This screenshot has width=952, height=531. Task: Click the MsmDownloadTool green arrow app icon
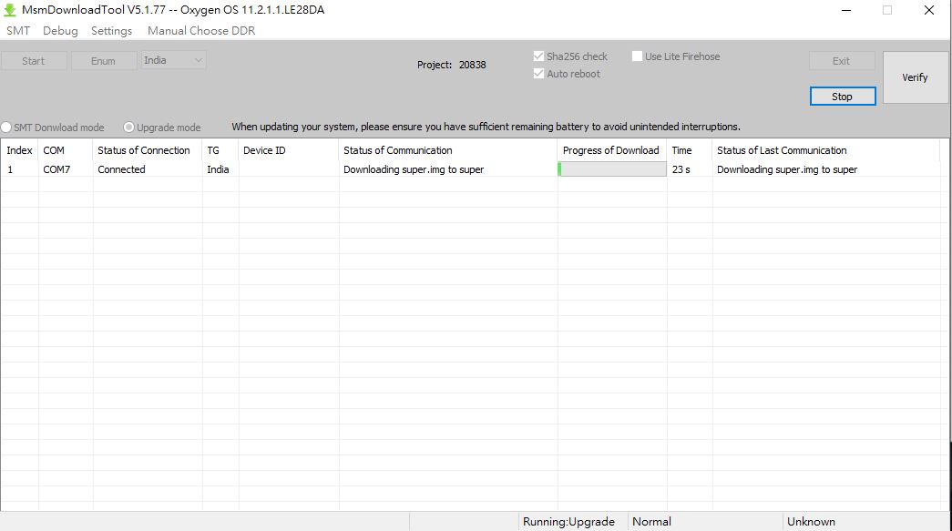[x=10, y=10]
